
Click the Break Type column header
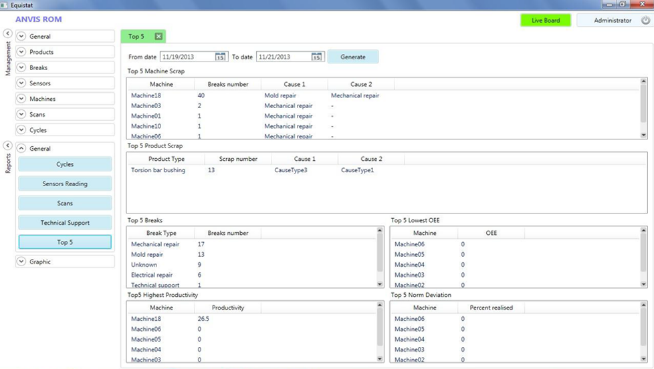tap(161, 233)
